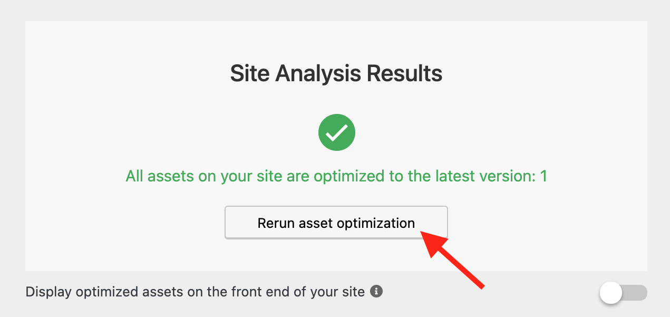The width and height of the screenshot is (670, 317).
Task: Click the gray track of the optimized assets switch
Action: point(635,293)
